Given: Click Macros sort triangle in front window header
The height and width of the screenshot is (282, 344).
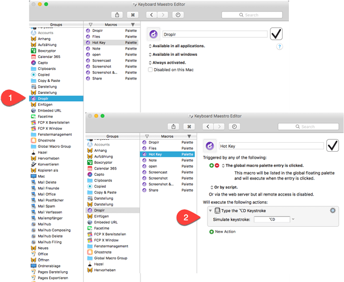Looking at the screenshot, I should [189, 136].
